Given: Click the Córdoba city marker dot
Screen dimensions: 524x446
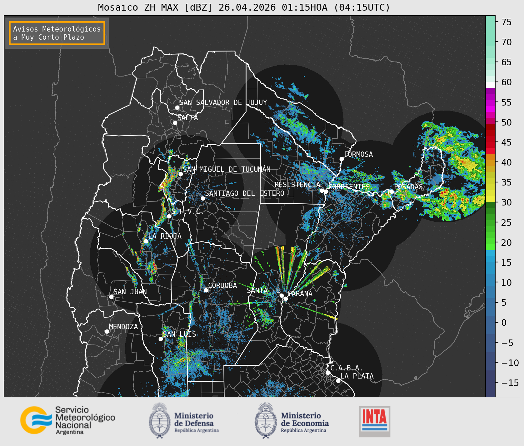Looking at the screenshot, I should click(206, 290).
